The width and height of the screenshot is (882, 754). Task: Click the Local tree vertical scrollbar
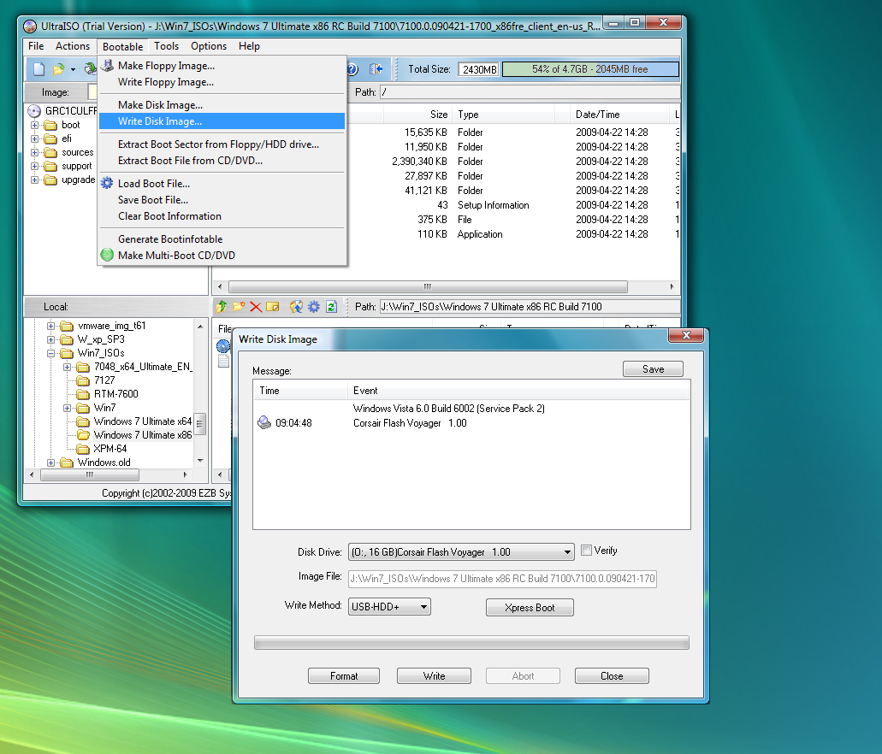[200, 393]
